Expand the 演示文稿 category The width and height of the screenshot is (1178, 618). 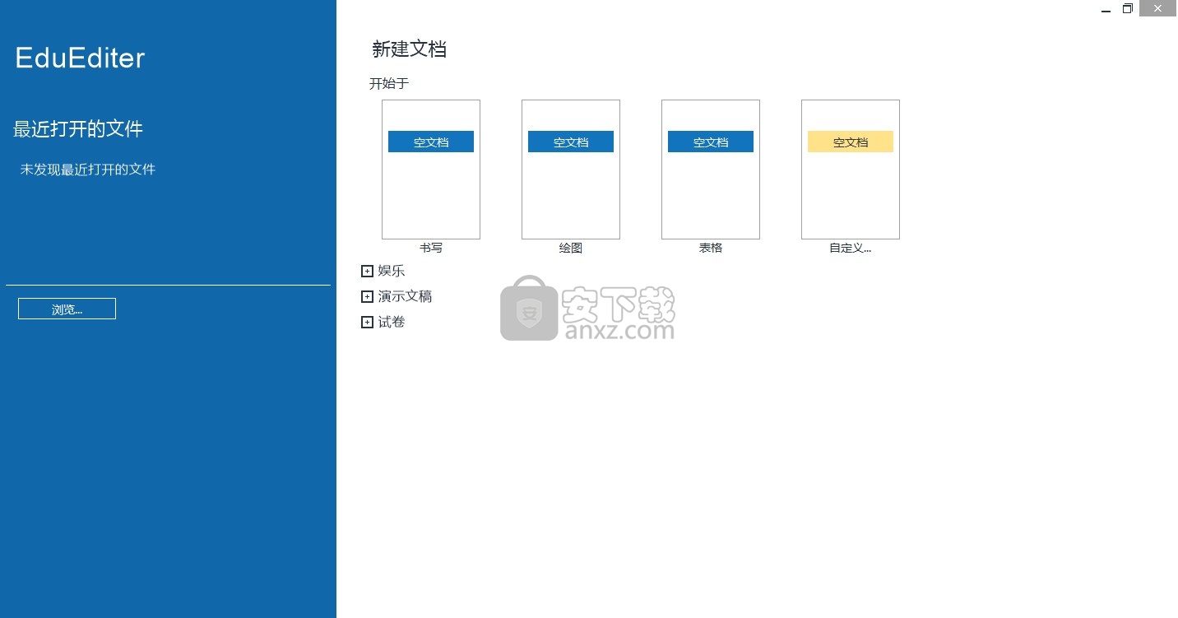367,297
